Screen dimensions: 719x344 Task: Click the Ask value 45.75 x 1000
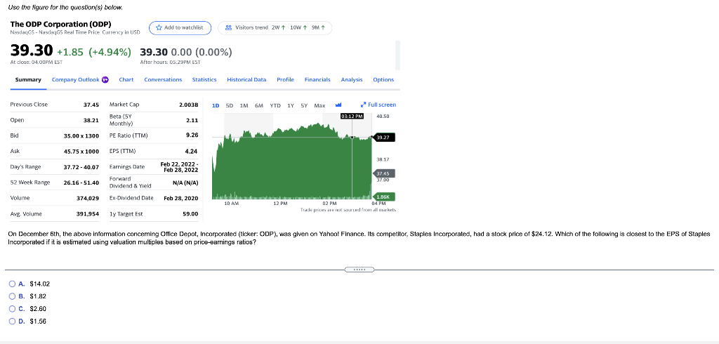click(81, 152)
